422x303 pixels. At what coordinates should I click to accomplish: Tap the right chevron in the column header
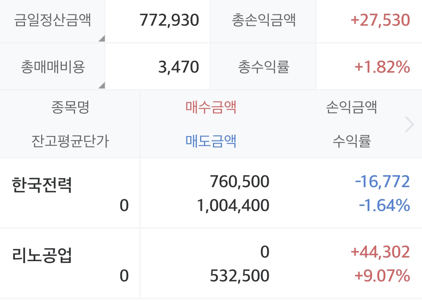click(409, 124)
